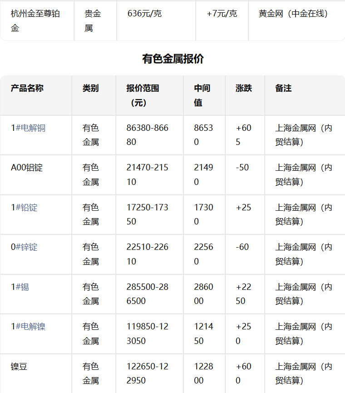Select the -50 change value for A00铝锭
Viewport: 345px width, 393px height.
(x=242, y=168)
